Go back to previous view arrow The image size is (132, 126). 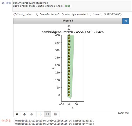click(x=25, y=114)
